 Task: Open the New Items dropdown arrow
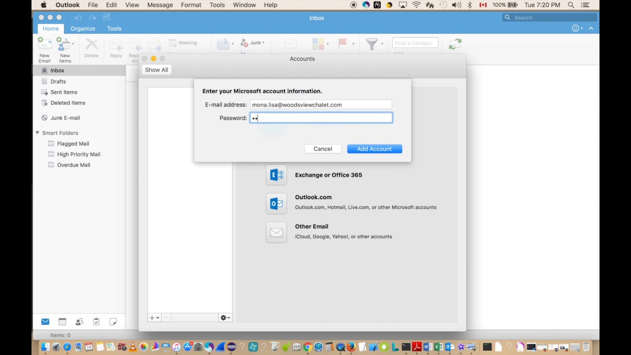[x=73, y=43]
